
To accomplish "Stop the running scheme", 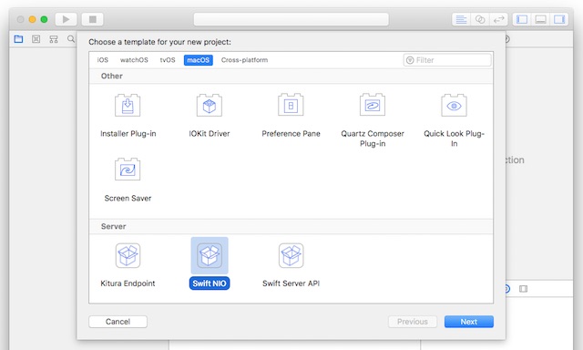I will coord(93,19).
